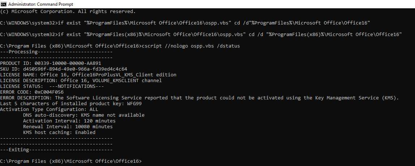Click the LICENSE STATUS ---NOTIFICATIONS--- line
The image size is (415, 166).
coord(52,86)
